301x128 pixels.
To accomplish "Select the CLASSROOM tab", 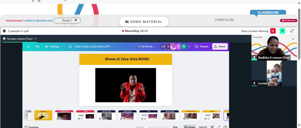I will pyautogui.click(x=268, y=12).
